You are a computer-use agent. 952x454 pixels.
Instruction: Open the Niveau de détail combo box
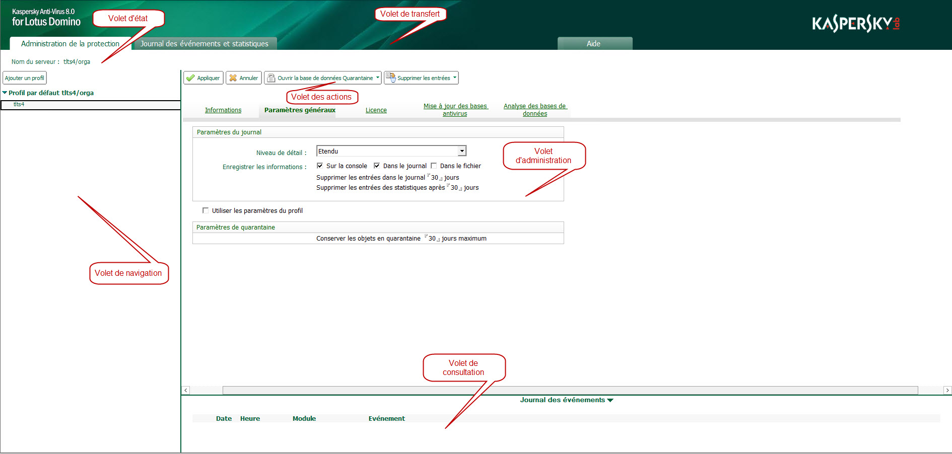pos(391,151)
